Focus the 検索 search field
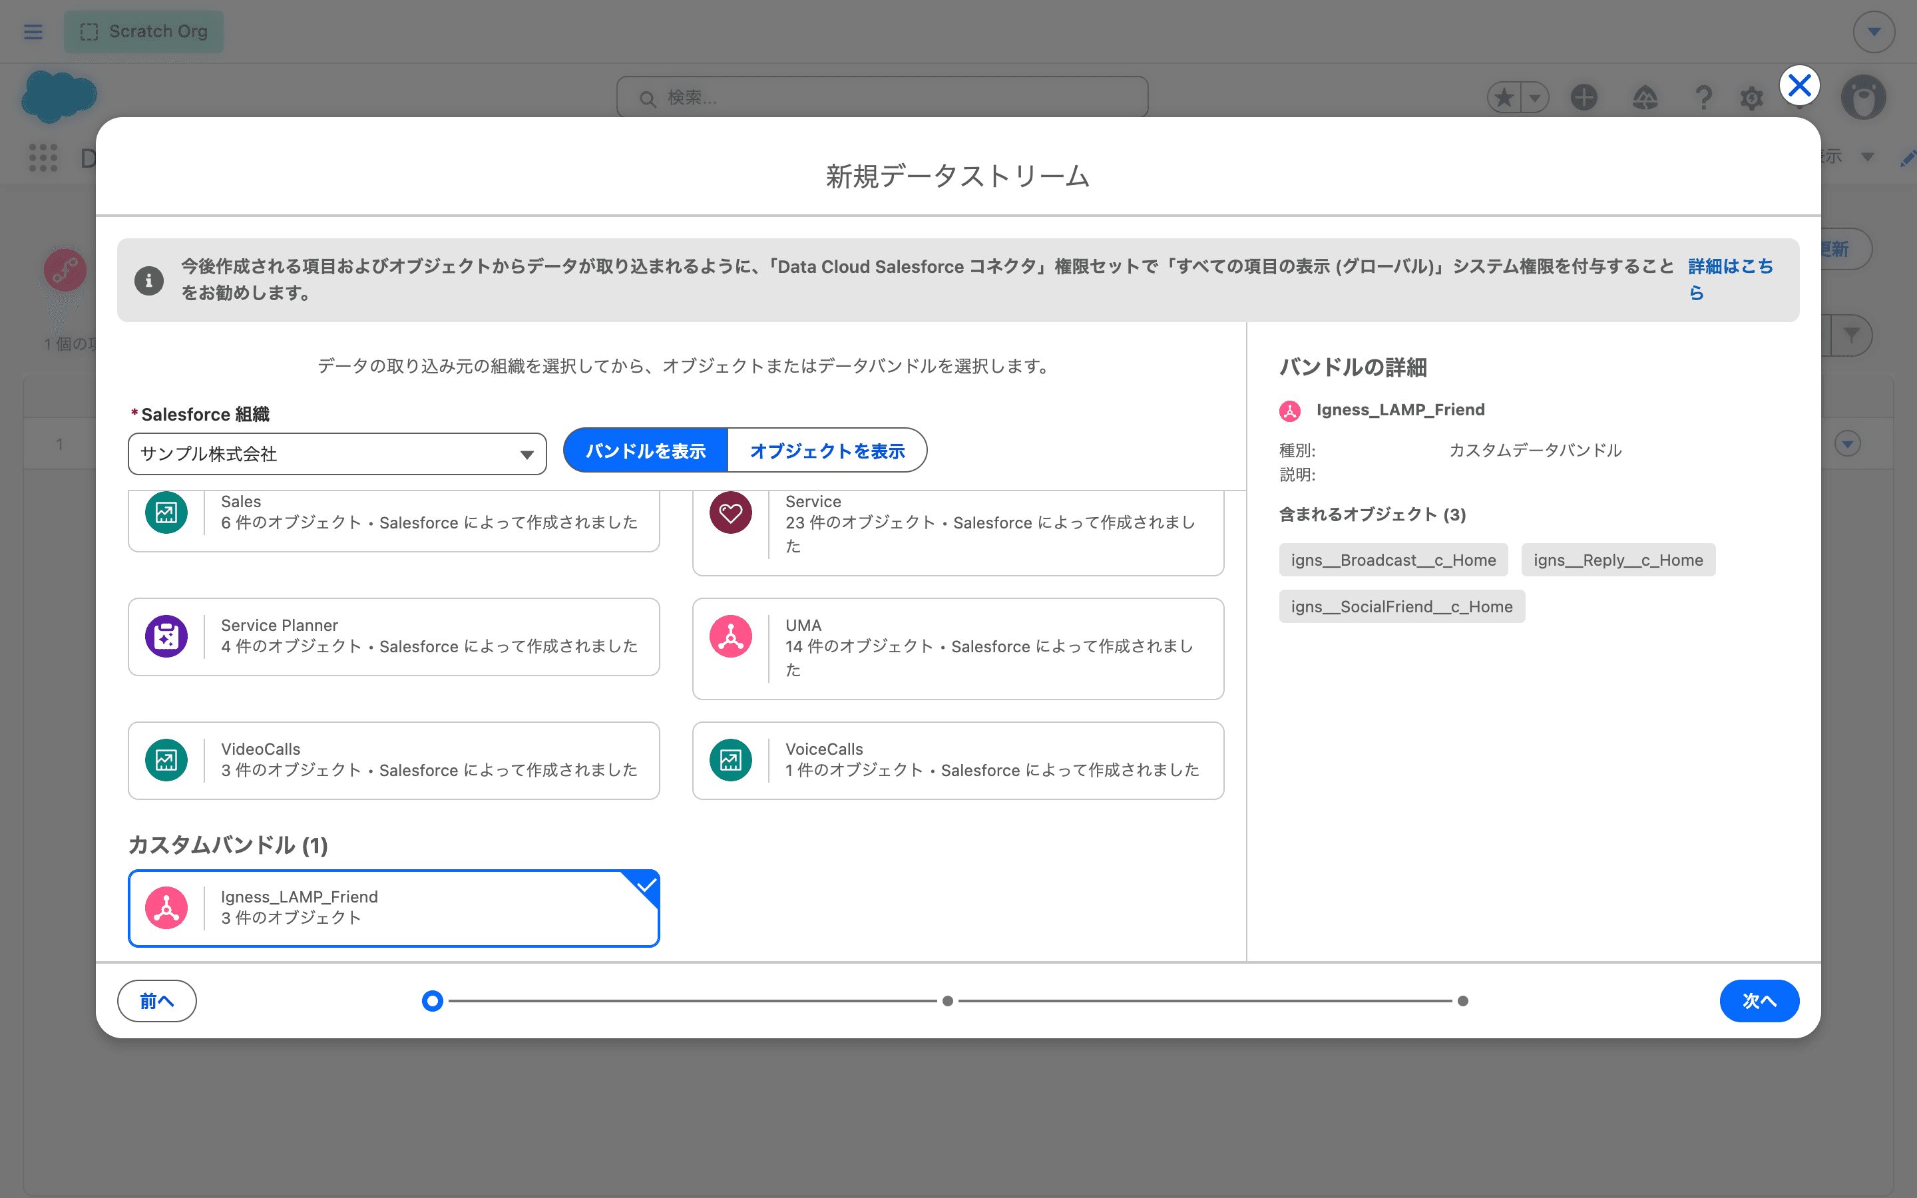Viewport: 1917px width, 1198px height. (883, 97)
